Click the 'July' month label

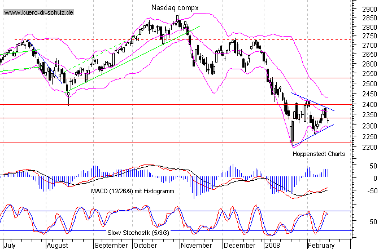(x=10, y=246)
